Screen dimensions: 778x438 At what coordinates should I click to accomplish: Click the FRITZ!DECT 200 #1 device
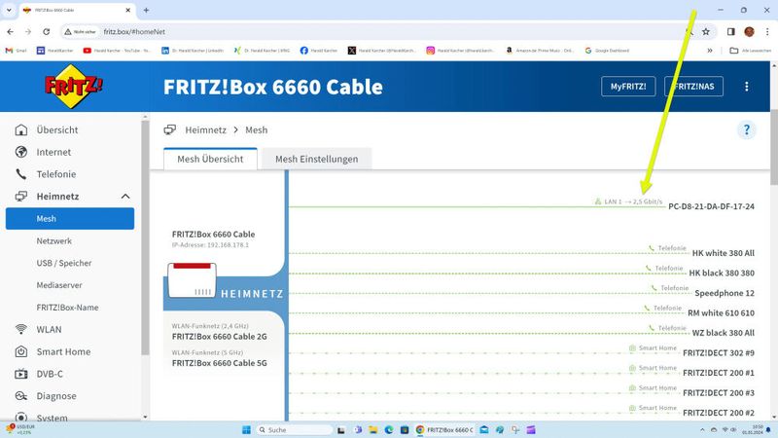click(719, 373)
